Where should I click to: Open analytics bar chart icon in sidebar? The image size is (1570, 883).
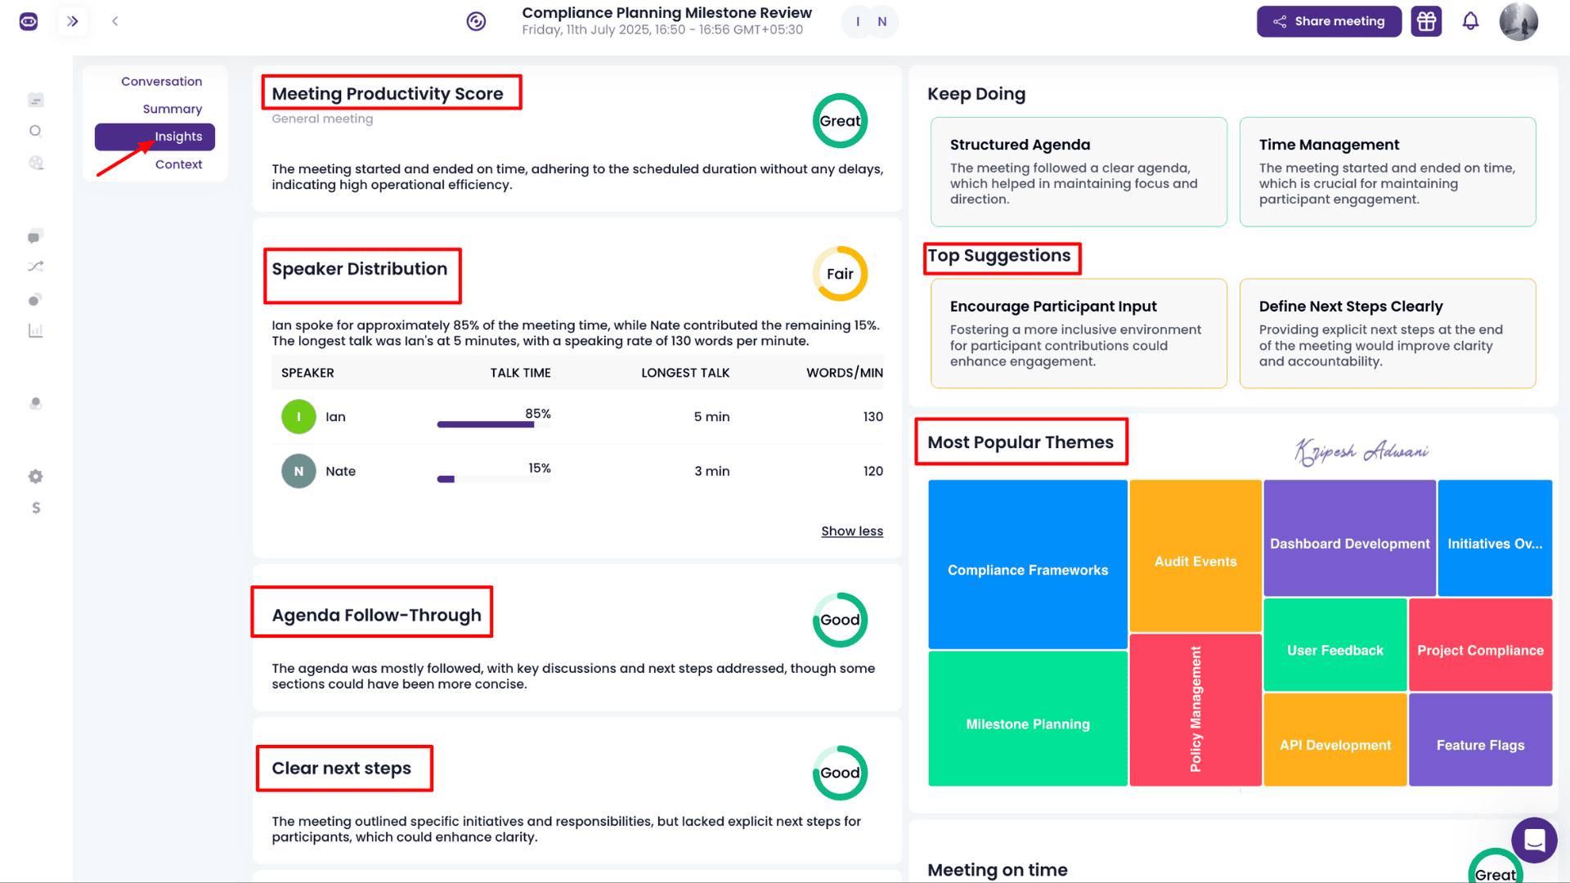coord(35,330)
